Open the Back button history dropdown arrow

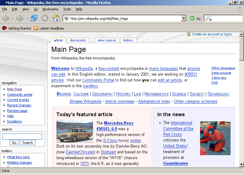point(13,18)
